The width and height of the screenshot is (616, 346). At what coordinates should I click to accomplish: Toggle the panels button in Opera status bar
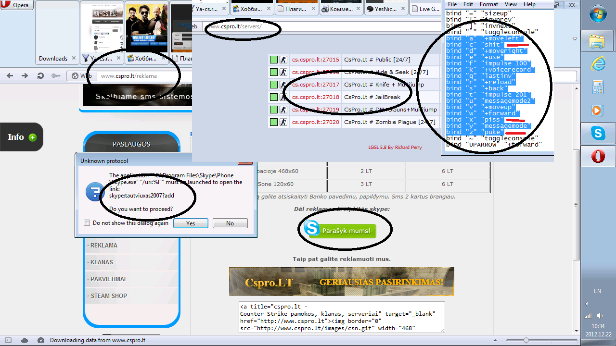pyautogui.click(x=8, y=340)
